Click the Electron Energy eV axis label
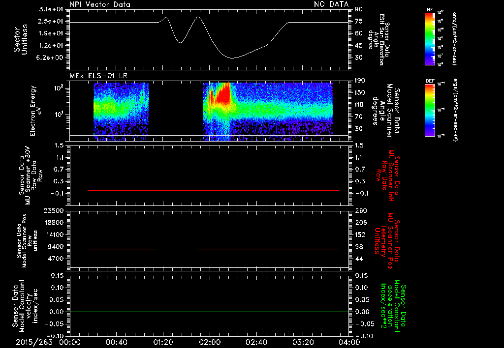This screenshot has width=504, height=348. (36, 111)
